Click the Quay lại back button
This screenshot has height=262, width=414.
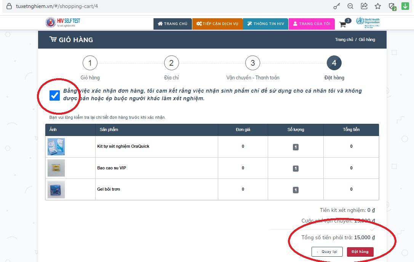(x=327, y=252)
